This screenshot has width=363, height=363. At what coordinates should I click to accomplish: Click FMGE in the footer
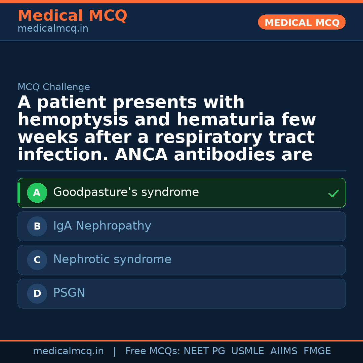coord(317,351)
